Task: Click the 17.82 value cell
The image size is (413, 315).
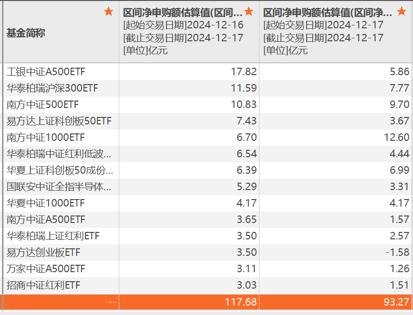Action: tap(244, 72)
